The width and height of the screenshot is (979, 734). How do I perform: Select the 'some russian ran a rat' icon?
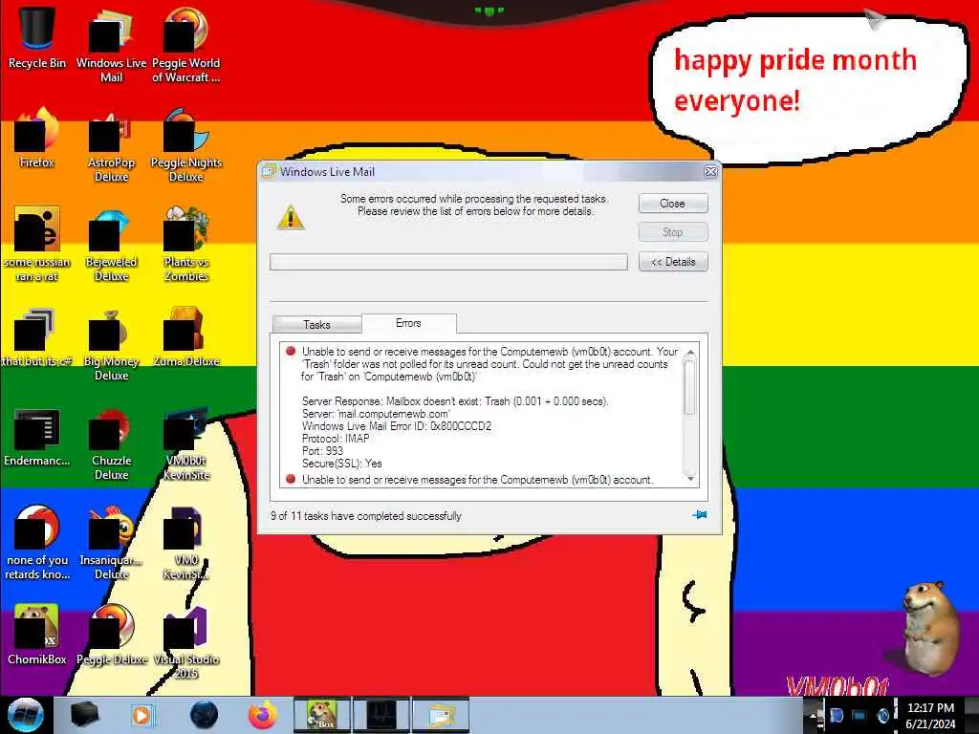pyautogui.click(x=37, y=244)
